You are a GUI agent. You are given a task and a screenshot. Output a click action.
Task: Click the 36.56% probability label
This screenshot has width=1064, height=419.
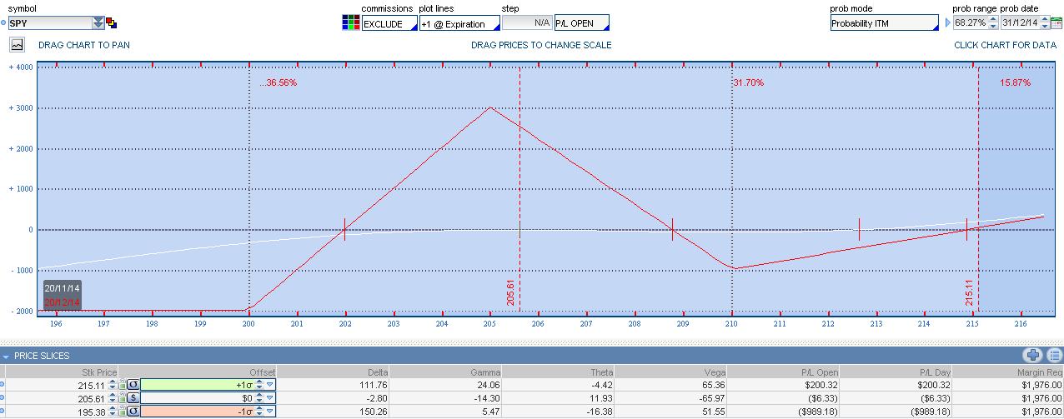pos(278,82)
